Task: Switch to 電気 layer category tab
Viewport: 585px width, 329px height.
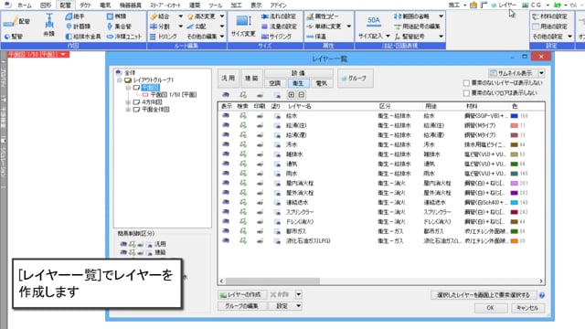Action: pos(321,83)
